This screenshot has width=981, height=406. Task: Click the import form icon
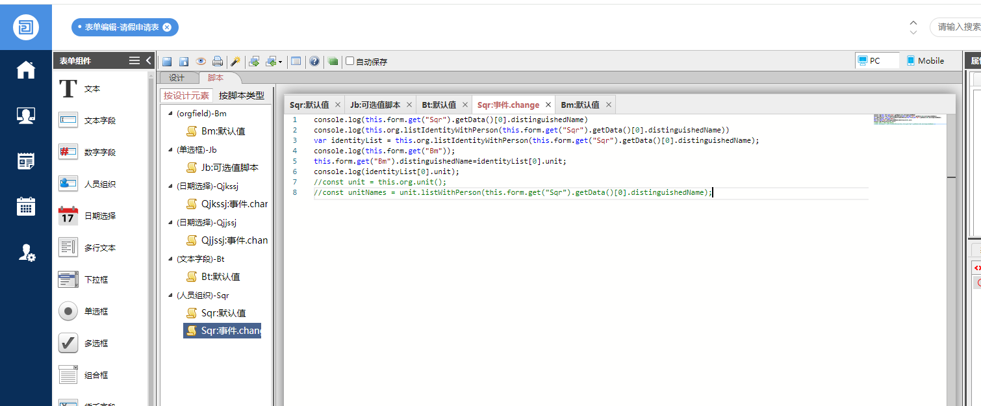coord(272,61)
